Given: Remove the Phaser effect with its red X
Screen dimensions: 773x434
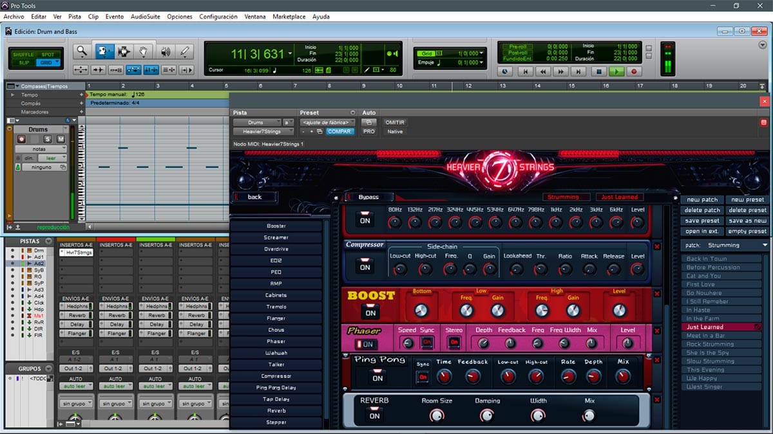Looking at the screenshot, I should tap(657, 330).
